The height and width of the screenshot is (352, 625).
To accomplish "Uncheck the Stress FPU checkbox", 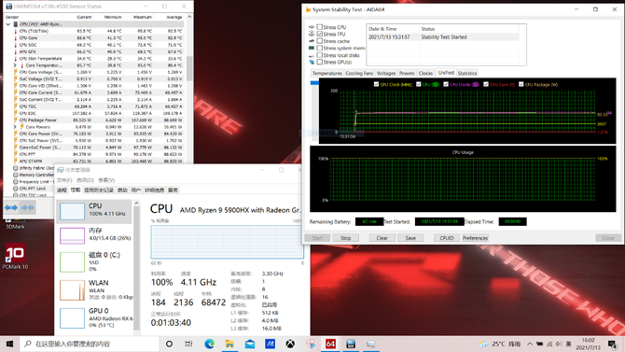I will tap(319, 34).
